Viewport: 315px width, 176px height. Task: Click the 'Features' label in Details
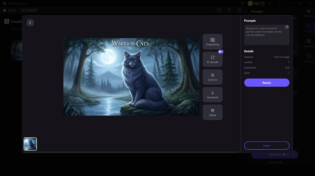(x=248, y=57)
